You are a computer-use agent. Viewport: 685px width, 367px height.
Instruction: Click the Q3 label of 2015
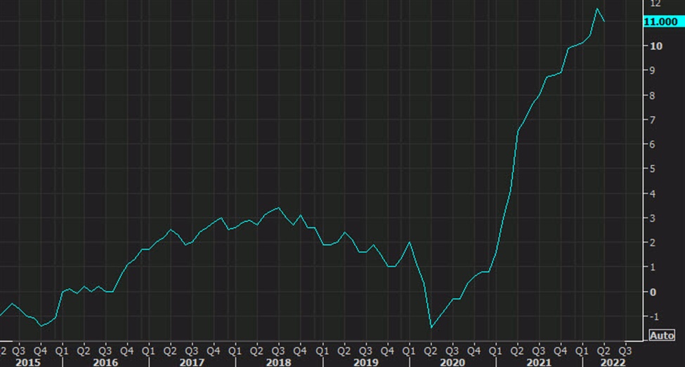click(18, 351)
